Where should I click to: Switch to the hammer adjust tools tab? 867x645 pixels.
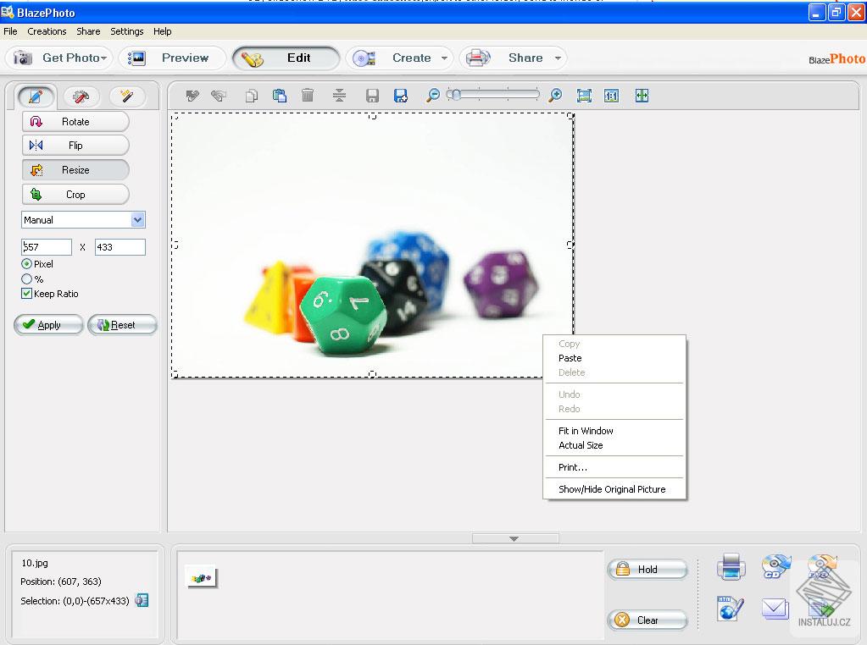point(81,96)
